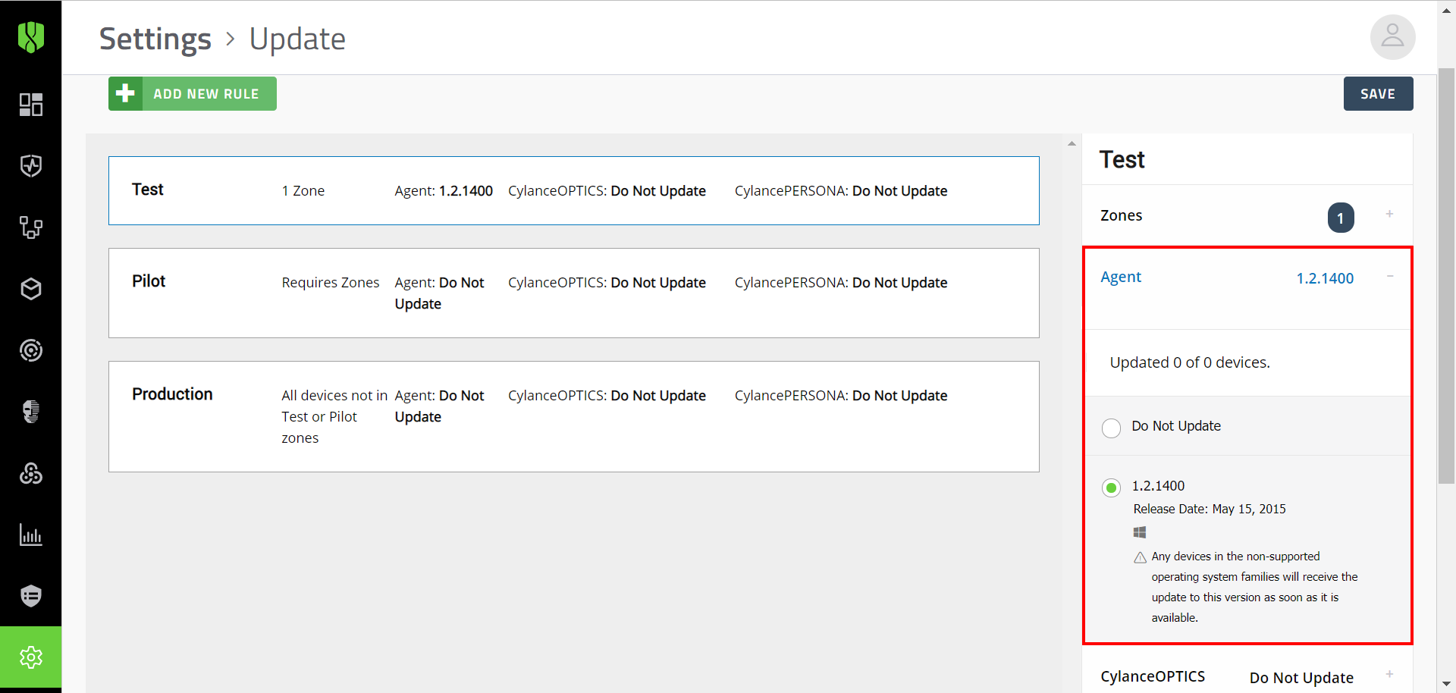Click the warning triangle icon
This screenshot has width=1456, height=693.
click(1140, 557)
